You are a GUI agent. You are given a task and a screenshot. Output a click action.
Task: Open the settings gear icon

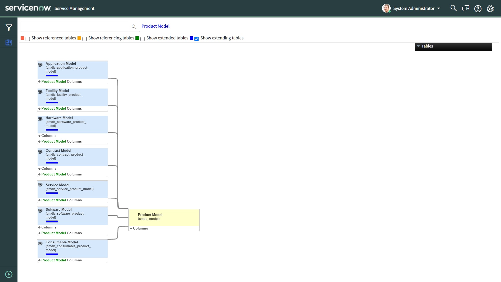click(490, 9)
